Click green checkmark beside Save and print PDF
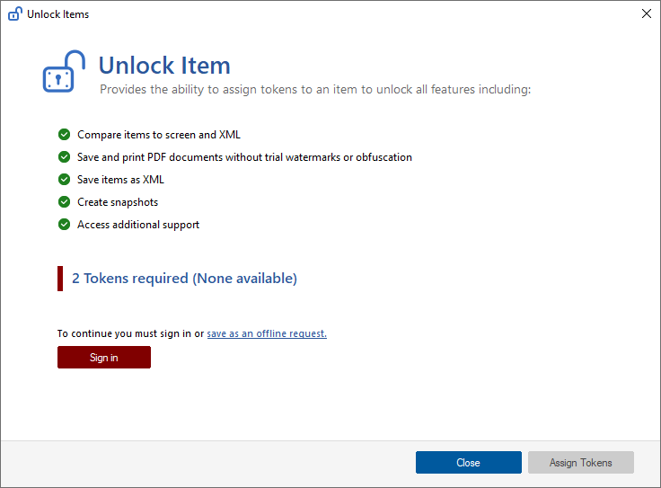Image resolution: width=661 pixels, height=488 pixels. pos(64,157)
